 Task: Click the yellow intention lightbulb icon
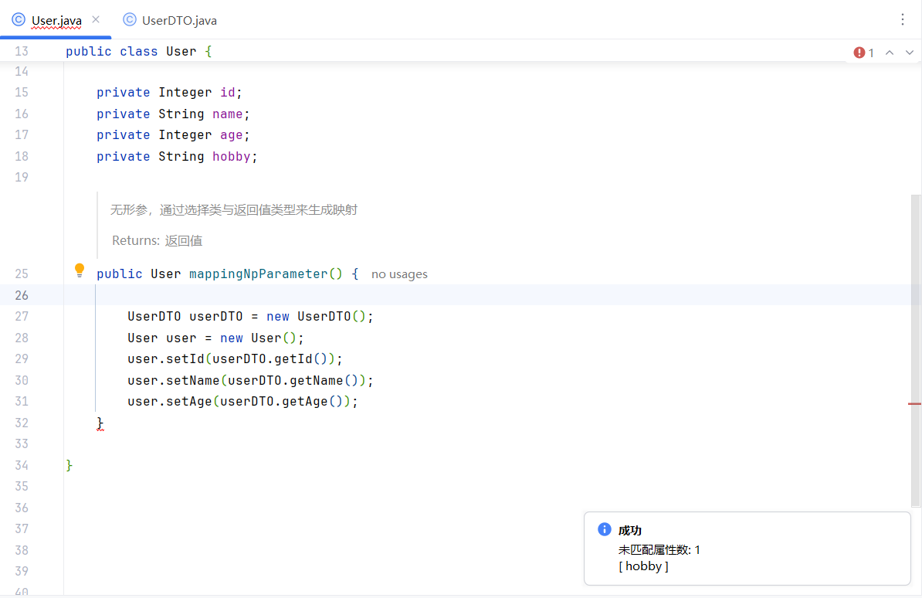(x=80, y=270)
